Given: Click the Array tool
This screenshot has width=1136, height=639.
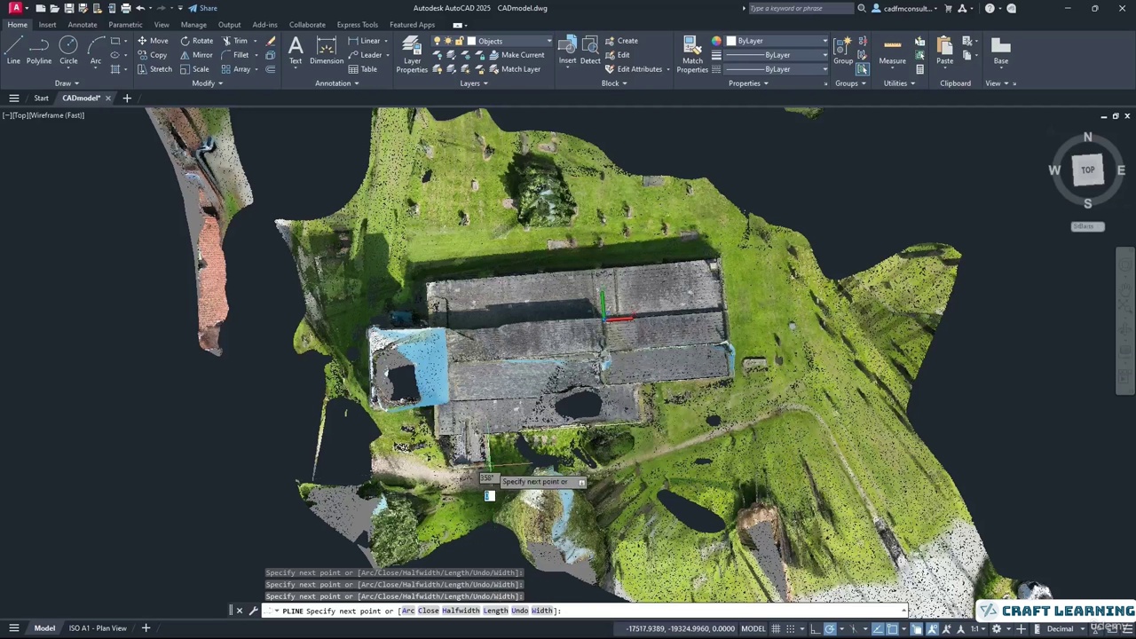Looking at the screenshot, I should point(236,69).
